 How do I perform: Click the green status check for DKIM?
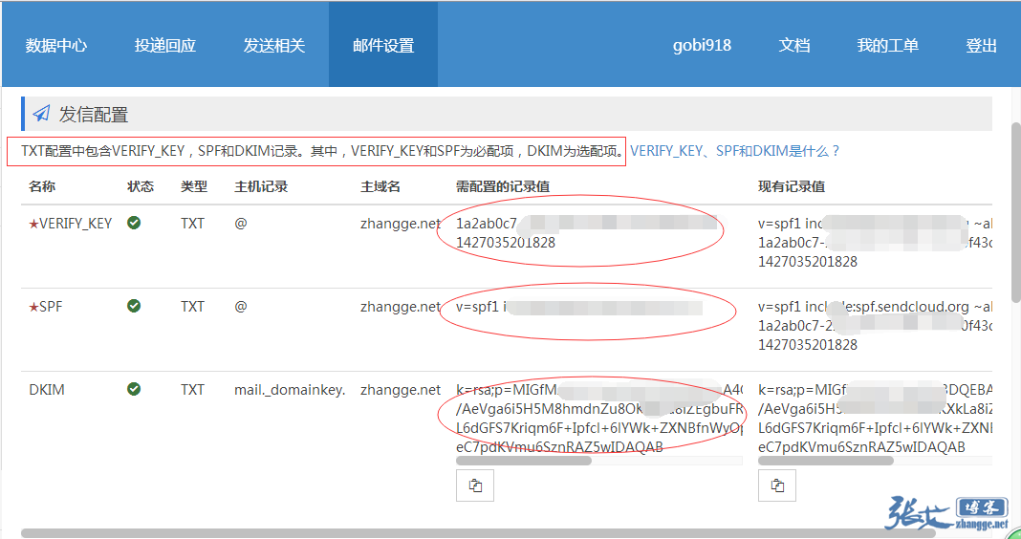134,389
